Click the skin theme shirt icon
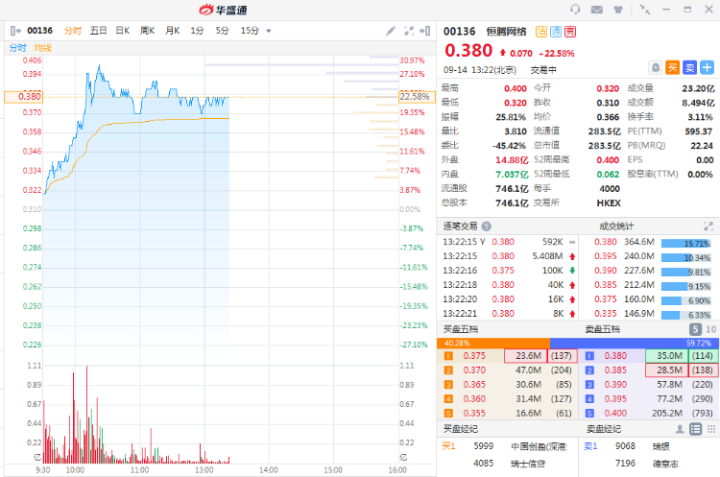The image size is (720, 477). tap(618, 10)
